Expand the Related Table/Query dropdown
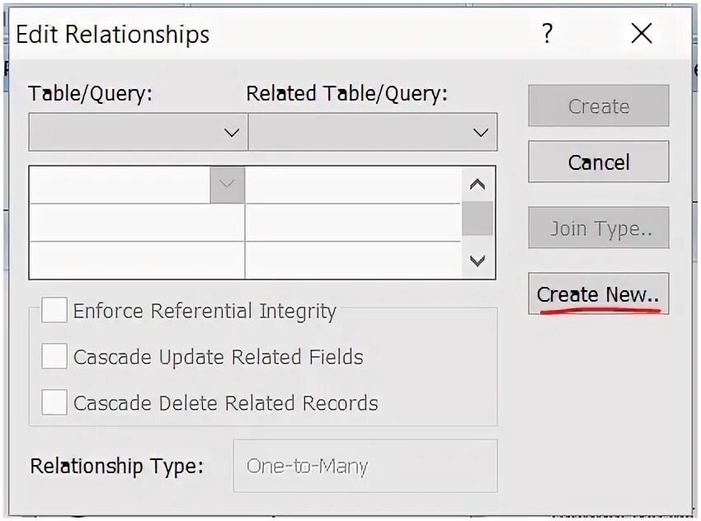The width and height of the screenshot is (701, 521). click(x=480, y=133)
